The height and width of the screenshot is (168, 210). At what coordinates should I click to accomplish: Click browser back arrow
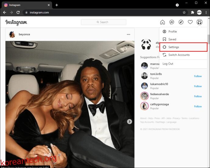tap(5, 12)
